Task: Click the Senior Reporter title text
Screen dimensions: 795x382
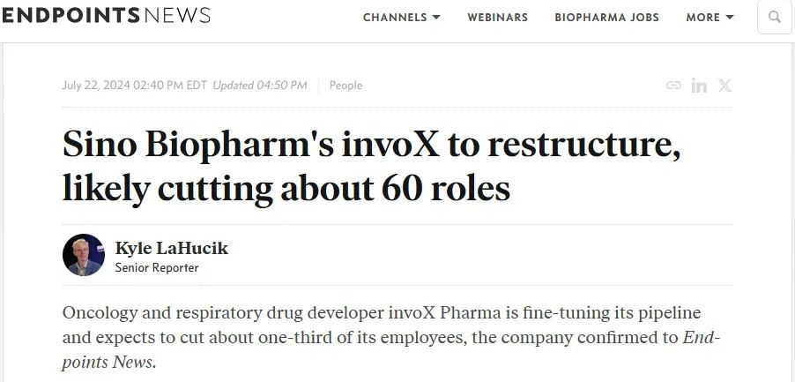Action: tap(157, 267)
